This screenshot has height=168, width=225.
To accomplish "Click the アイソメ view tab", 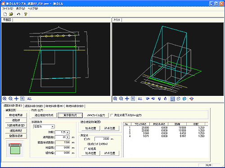I will click(x=117, y=20).
